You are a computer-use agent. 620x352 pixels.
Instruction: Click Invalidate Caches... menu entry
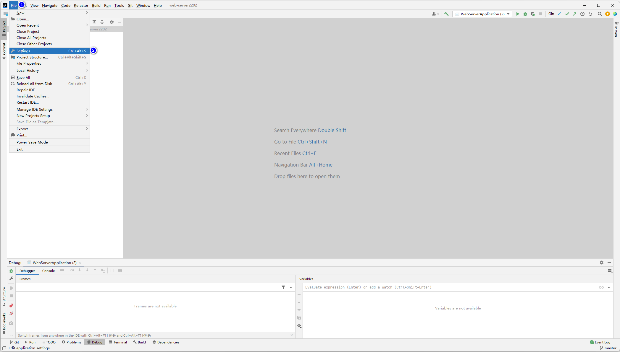(33, 96)
